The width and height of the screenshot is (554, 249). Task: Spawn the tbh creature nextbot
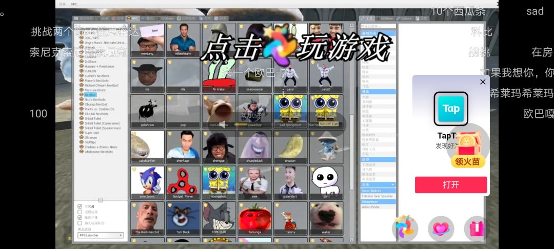326,183
